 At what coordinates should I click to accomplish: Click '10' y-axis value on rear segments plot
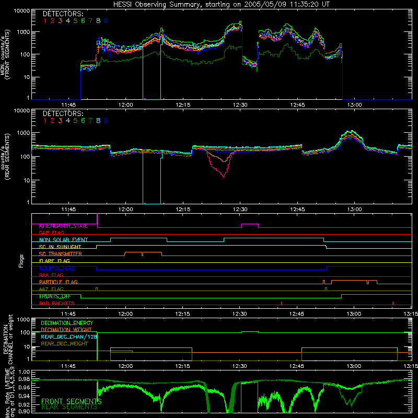tap(27, 180)
